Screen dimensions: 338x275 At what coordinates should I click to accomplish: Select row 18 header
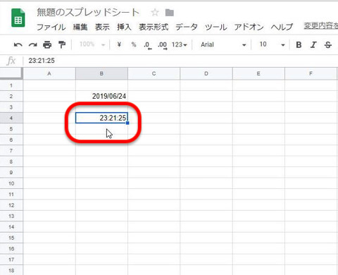tap(11, 270)
